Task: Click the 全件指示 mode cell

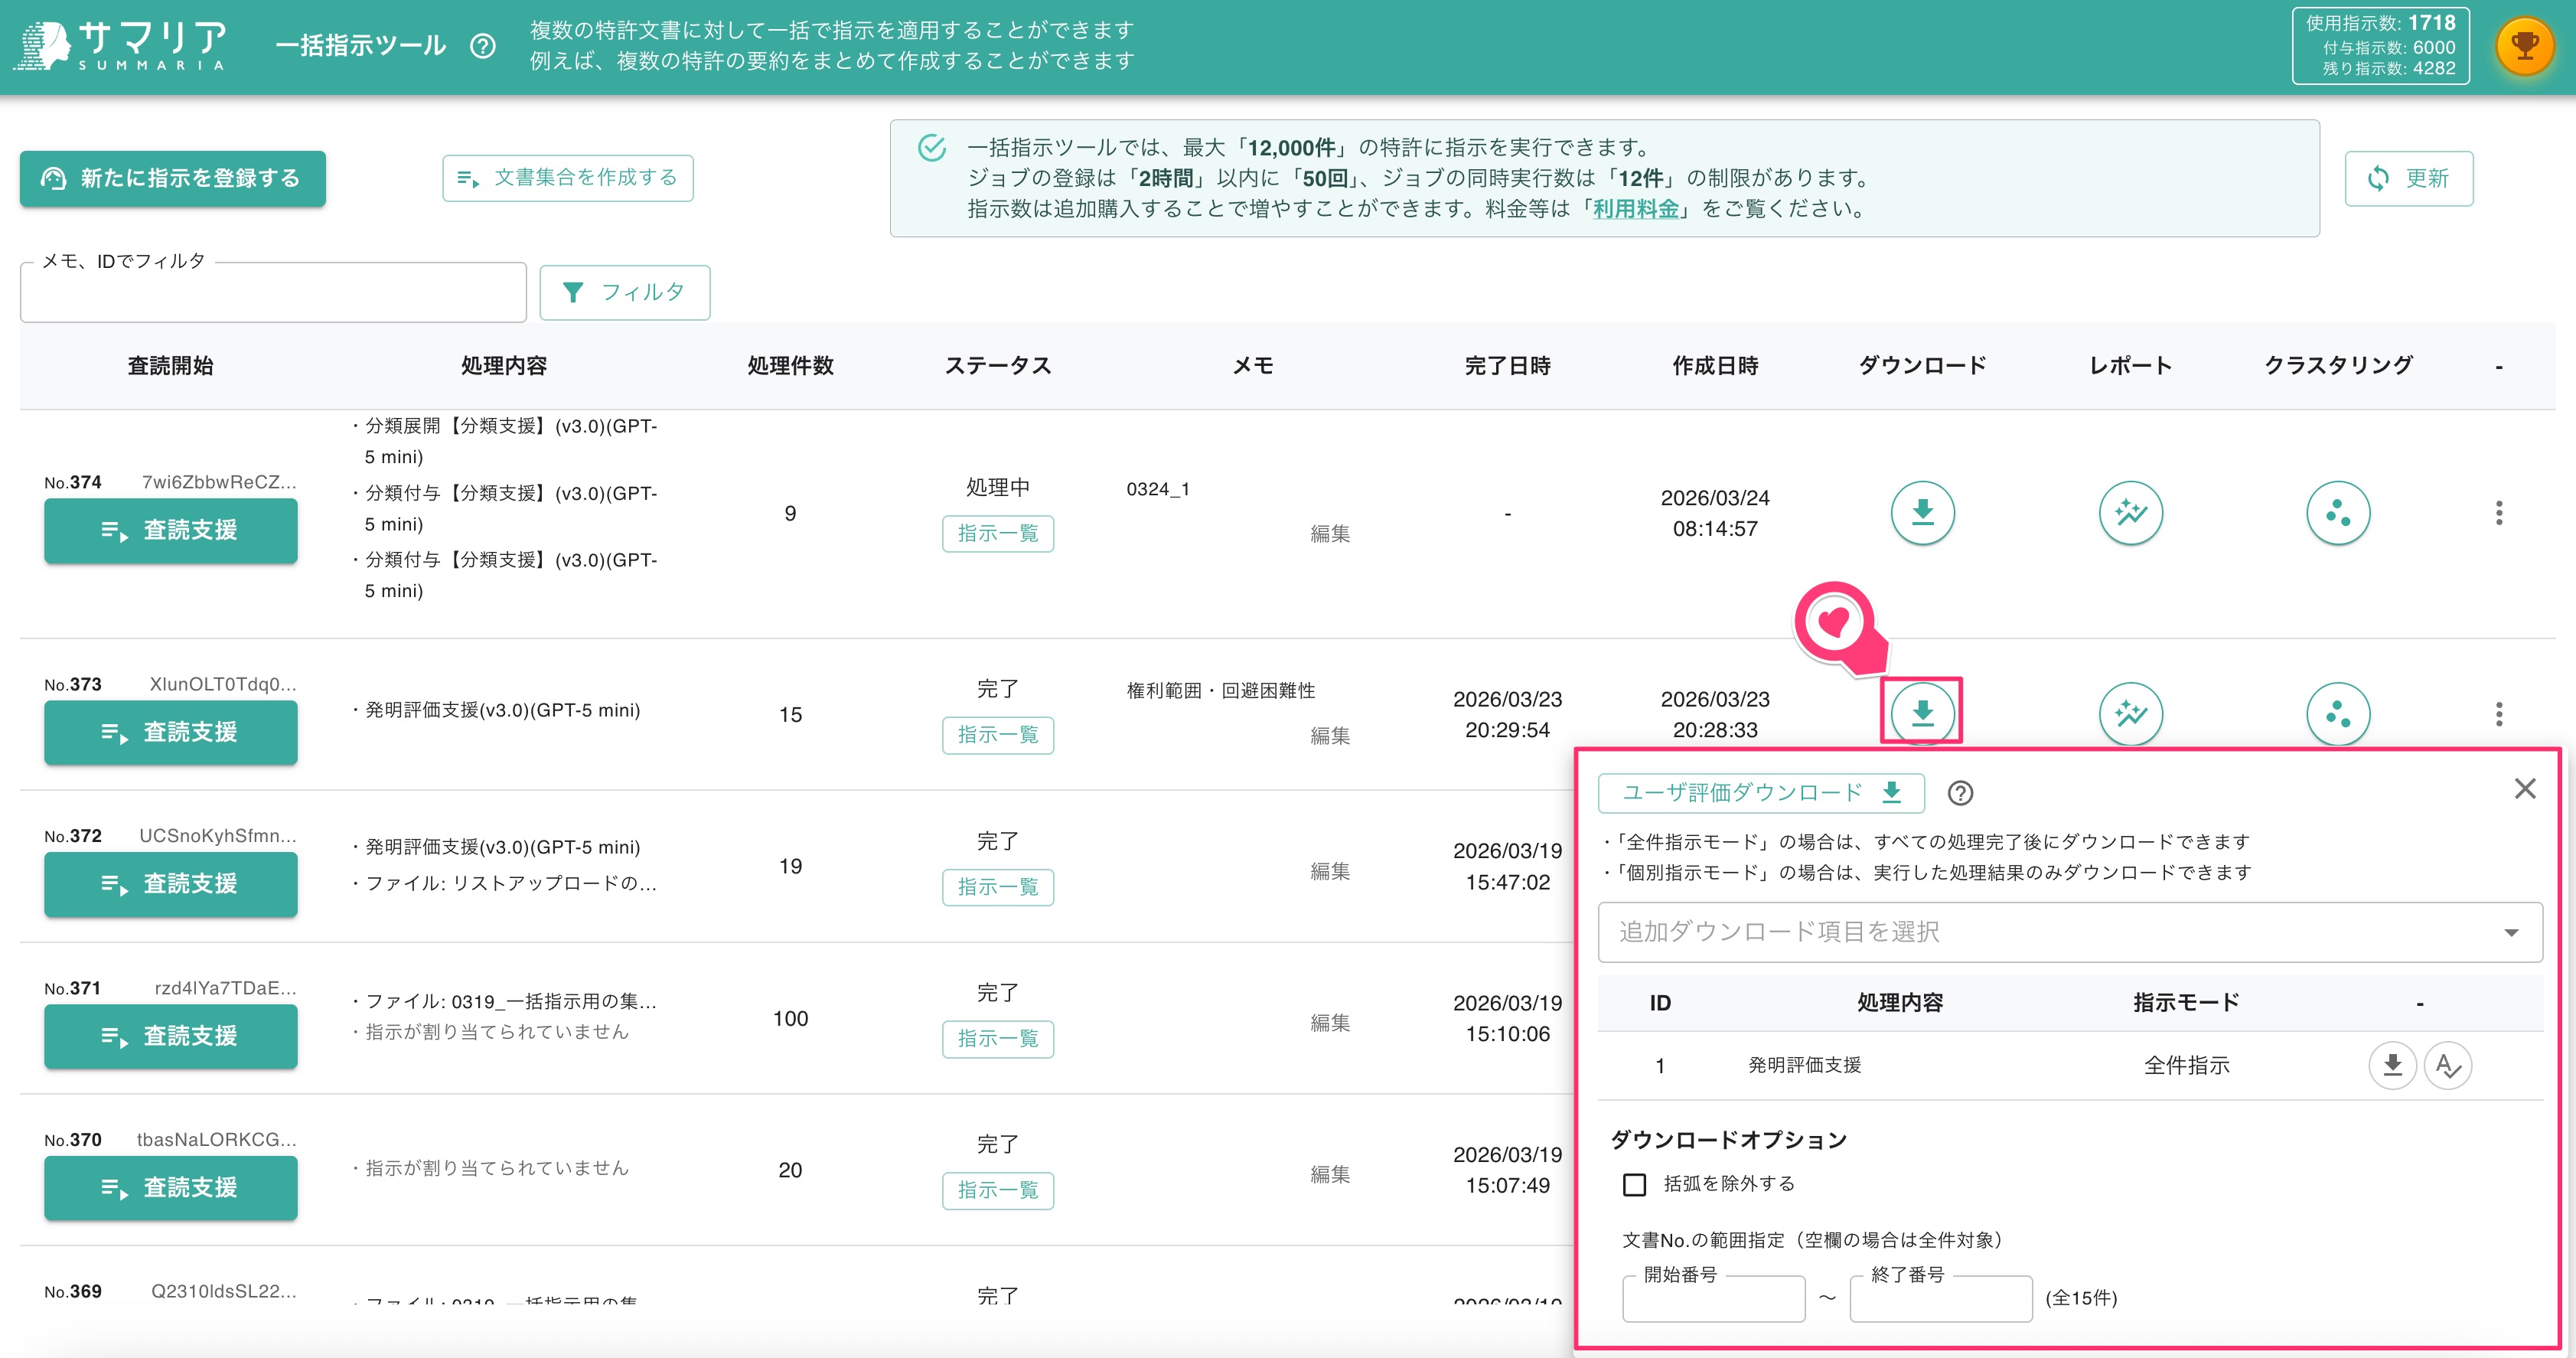Action: (x=2186, y=1065)
